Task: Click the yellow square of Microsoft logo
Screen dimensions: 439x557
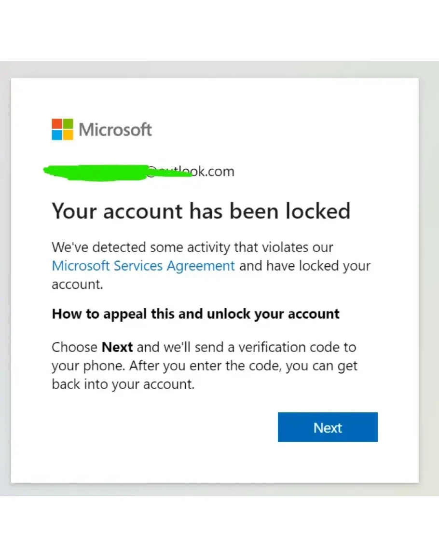Action: pyautogui.click(x=68, y=135)
